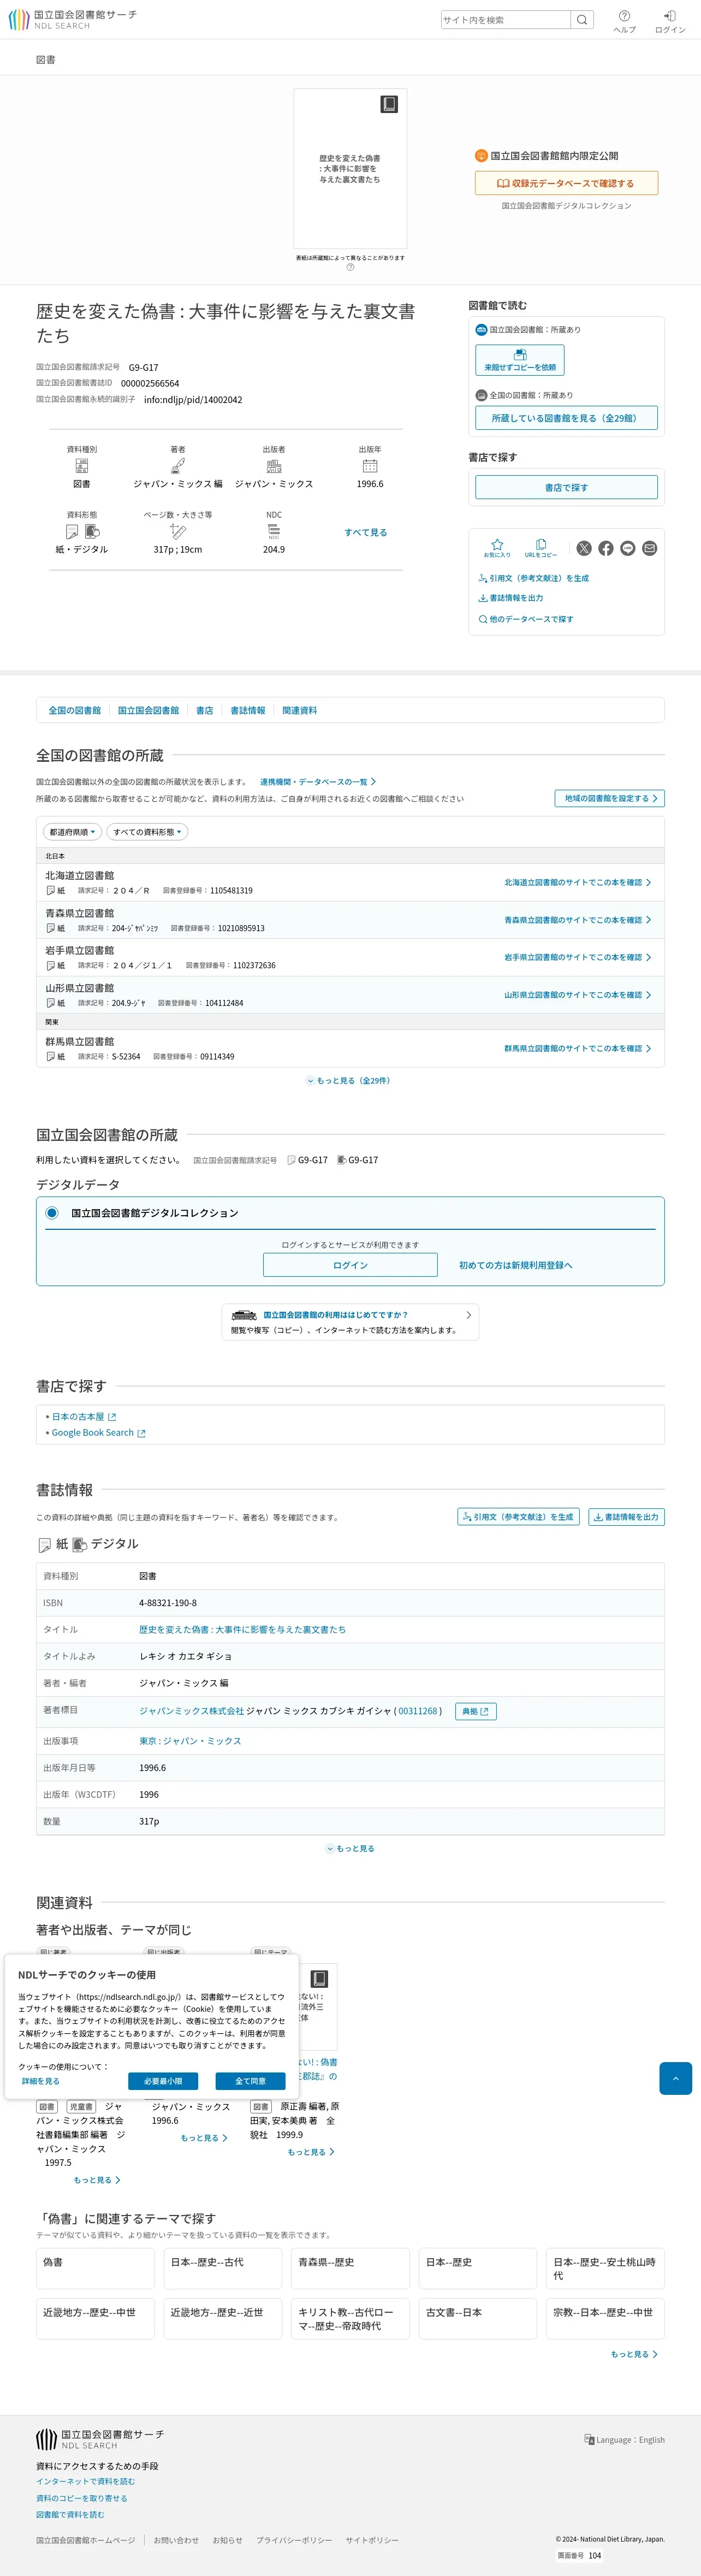Click 初めての方は新規利用登録へ link
This screenshot has height=2576, width=701.
[x=515, y=1265]
